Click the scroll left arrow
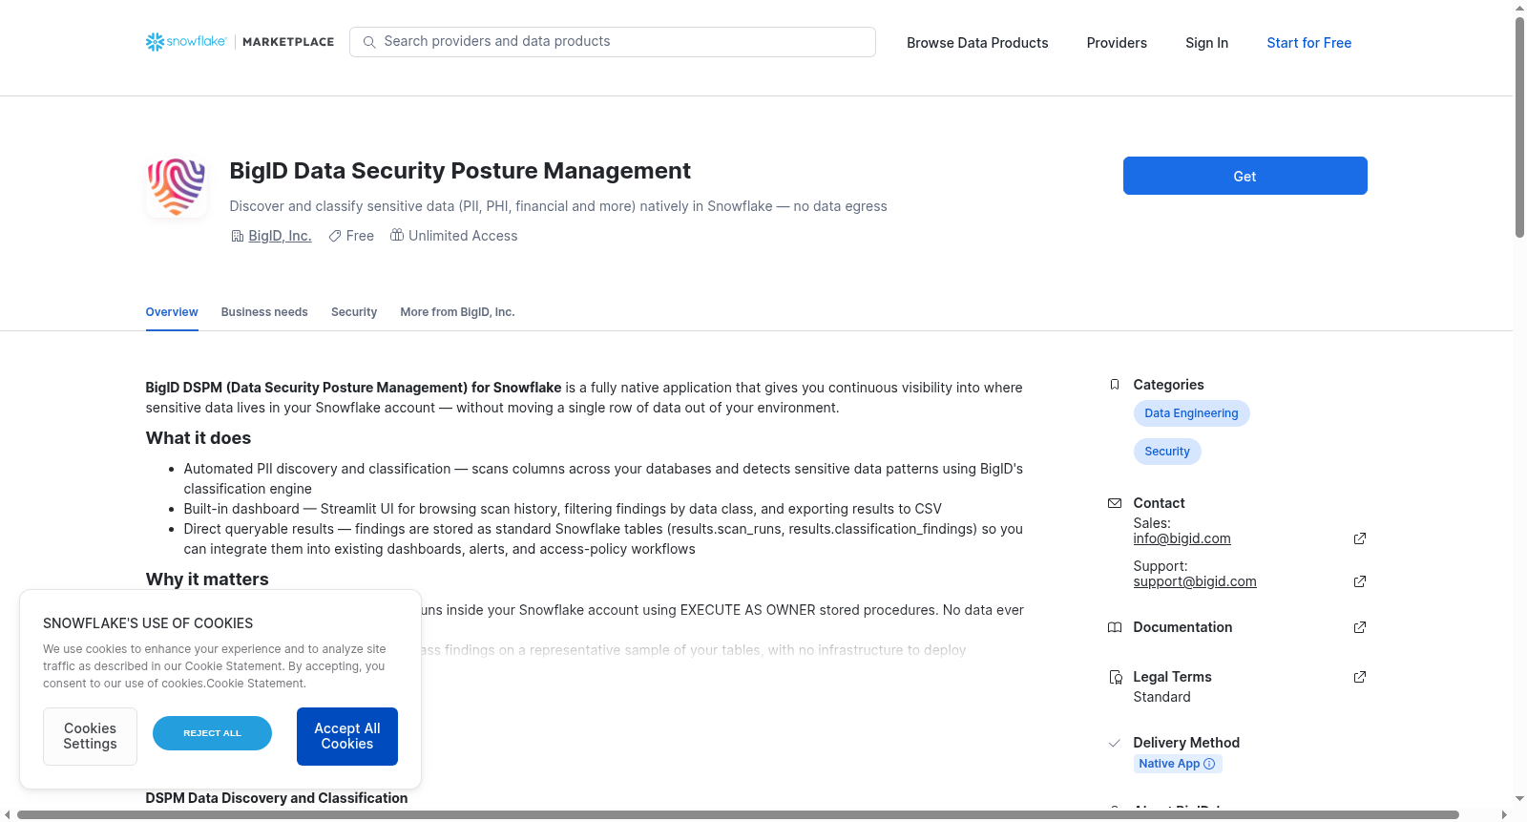 (x=8, y=814)
